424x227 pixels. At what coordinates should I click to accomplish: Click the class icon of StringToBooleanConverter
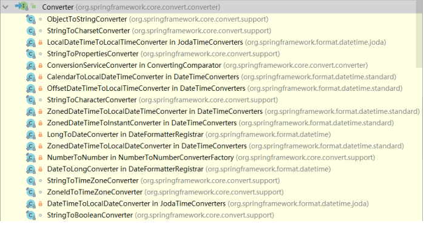(31, 215)
